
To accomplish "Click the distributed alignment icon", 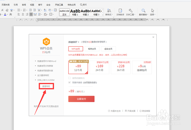I will pos(35,14).
